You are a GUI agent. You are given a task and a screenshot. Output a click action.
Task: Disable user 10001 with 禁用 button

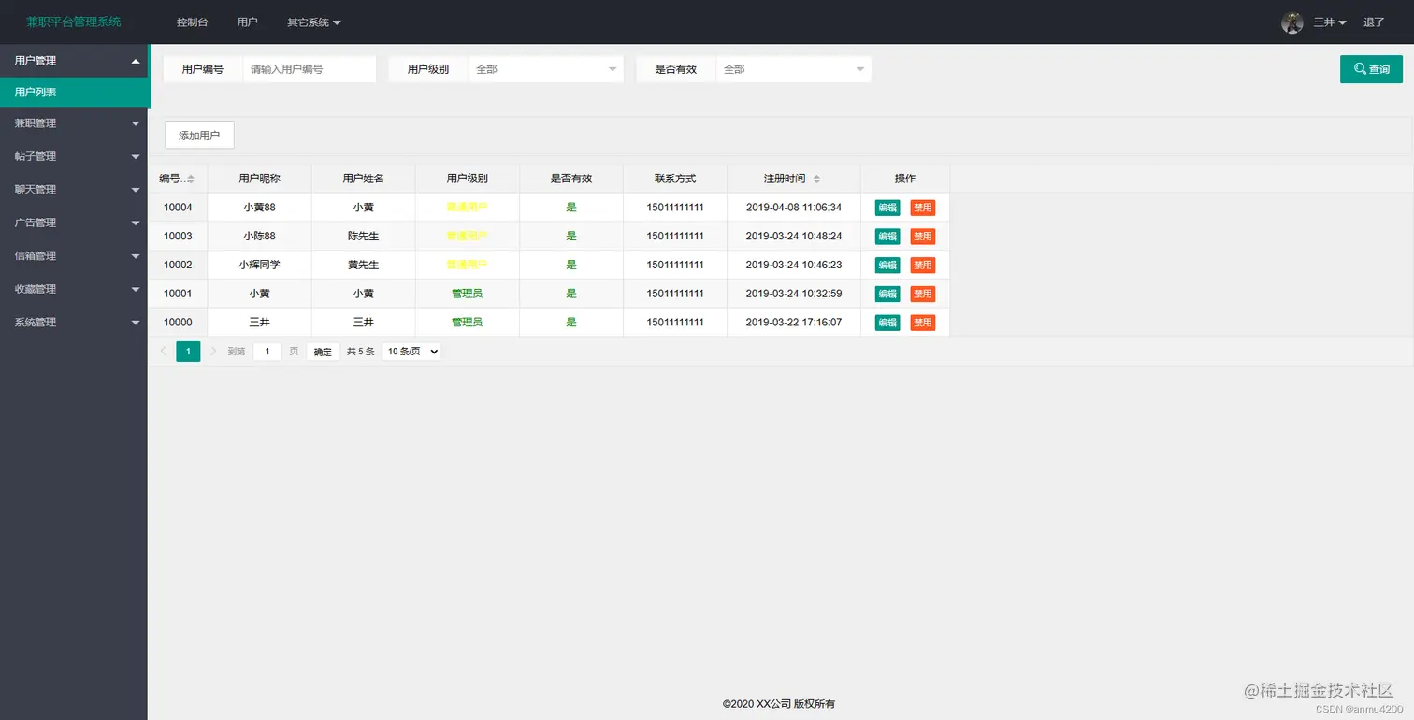click(x=923, y=294)
